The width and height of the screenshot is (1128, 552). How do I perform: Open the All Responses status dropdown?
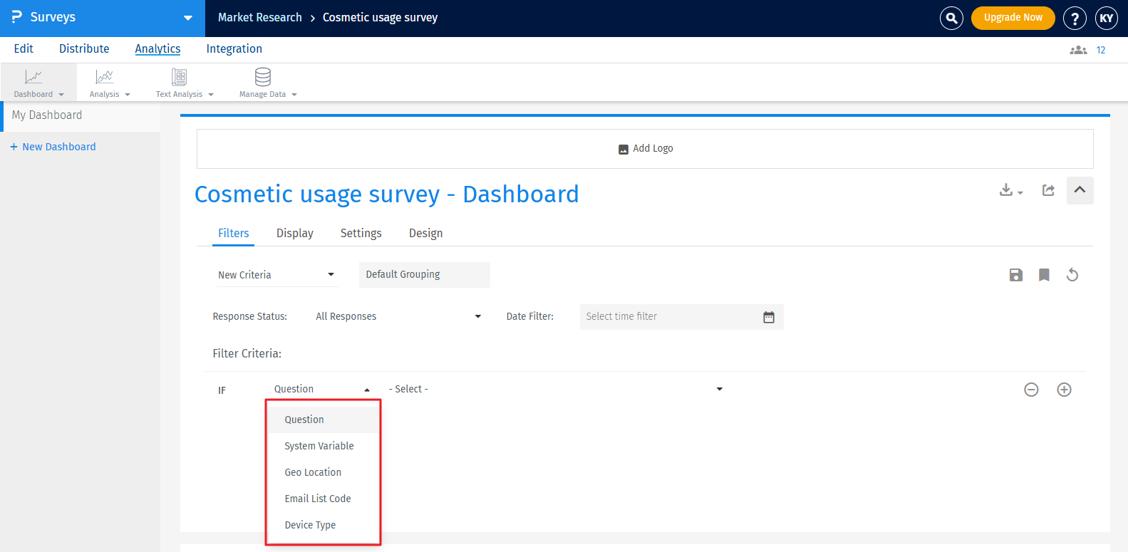coord(398,317)
